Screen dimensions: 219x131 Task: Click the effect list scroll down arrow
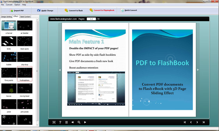coord(37,125)
